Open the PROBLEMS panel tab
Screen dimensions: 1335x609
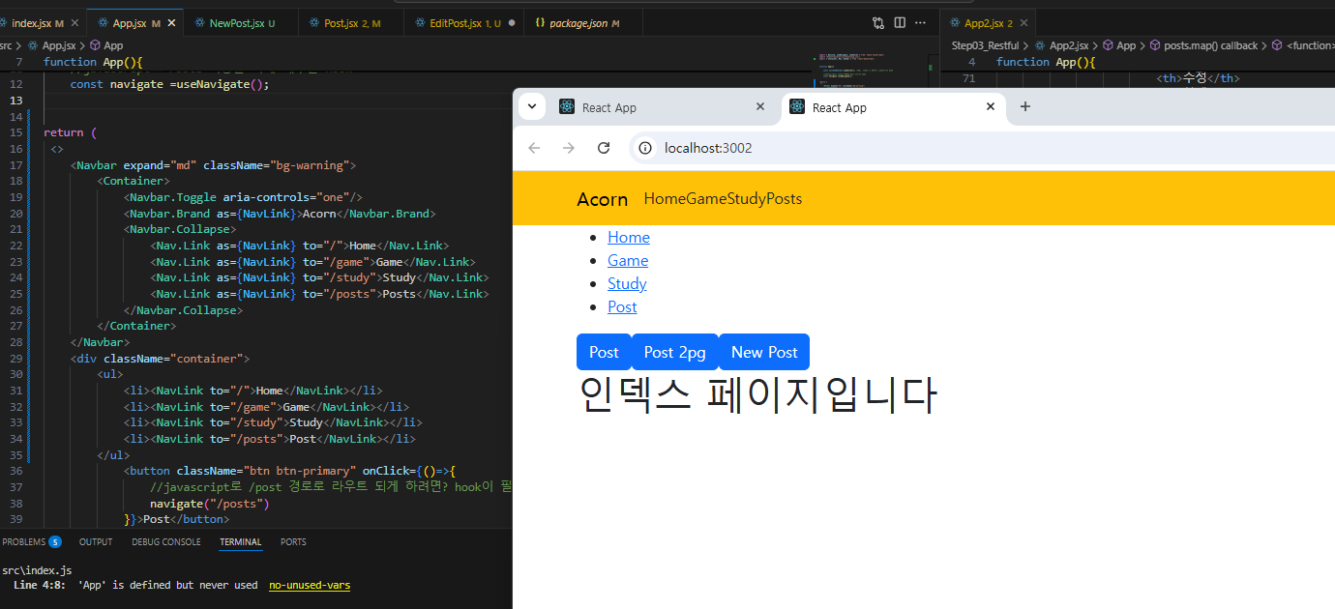(x=31, y=542)
